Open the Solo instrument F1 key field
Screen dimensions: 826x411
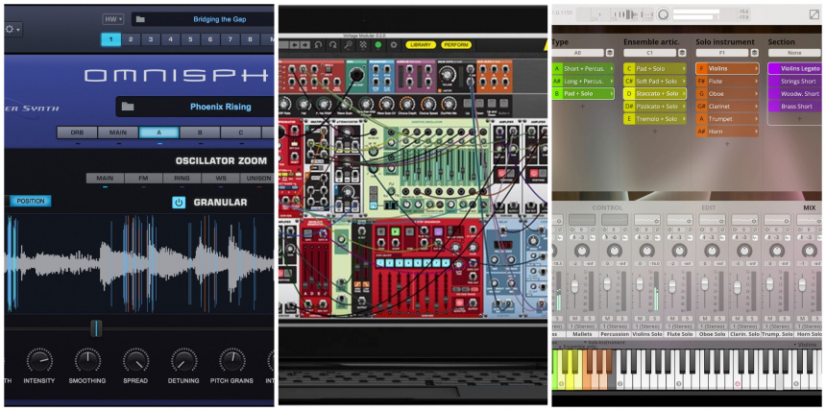coord(721,53)
